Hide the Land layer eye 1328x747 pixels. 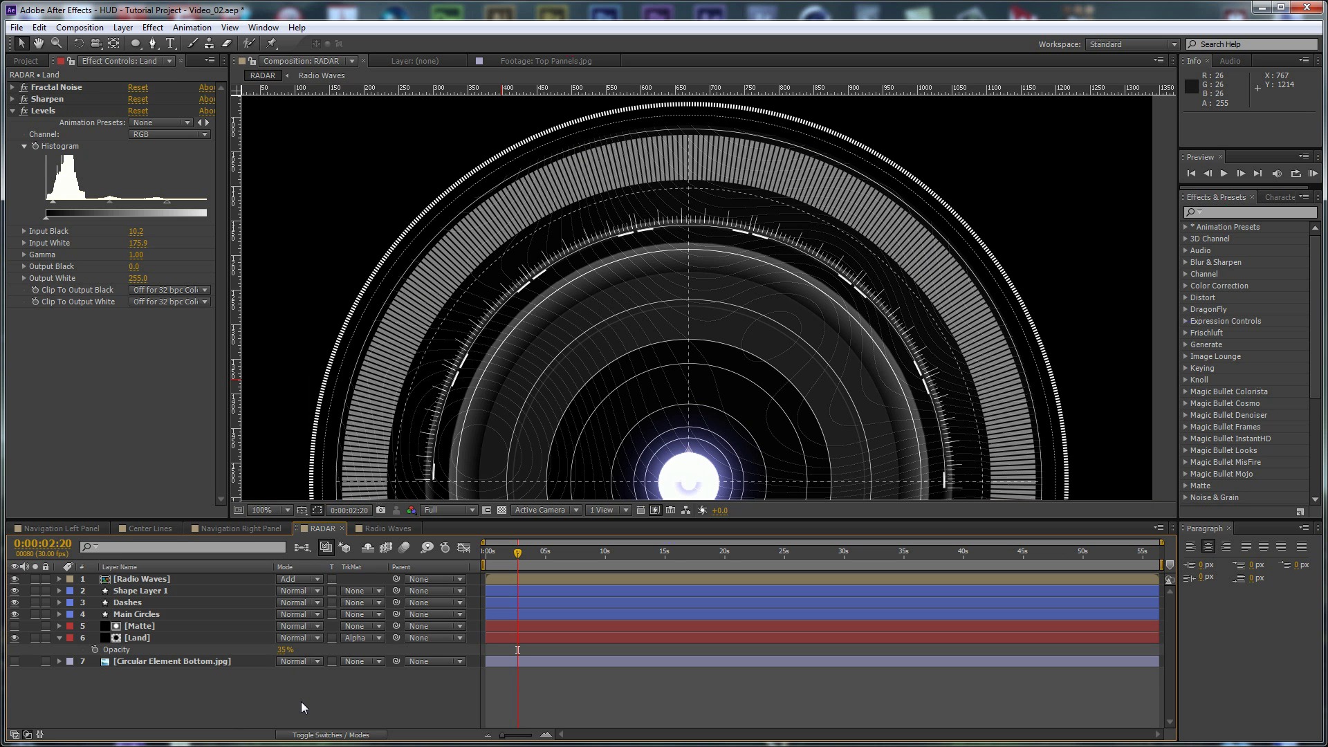coord(15,638)
